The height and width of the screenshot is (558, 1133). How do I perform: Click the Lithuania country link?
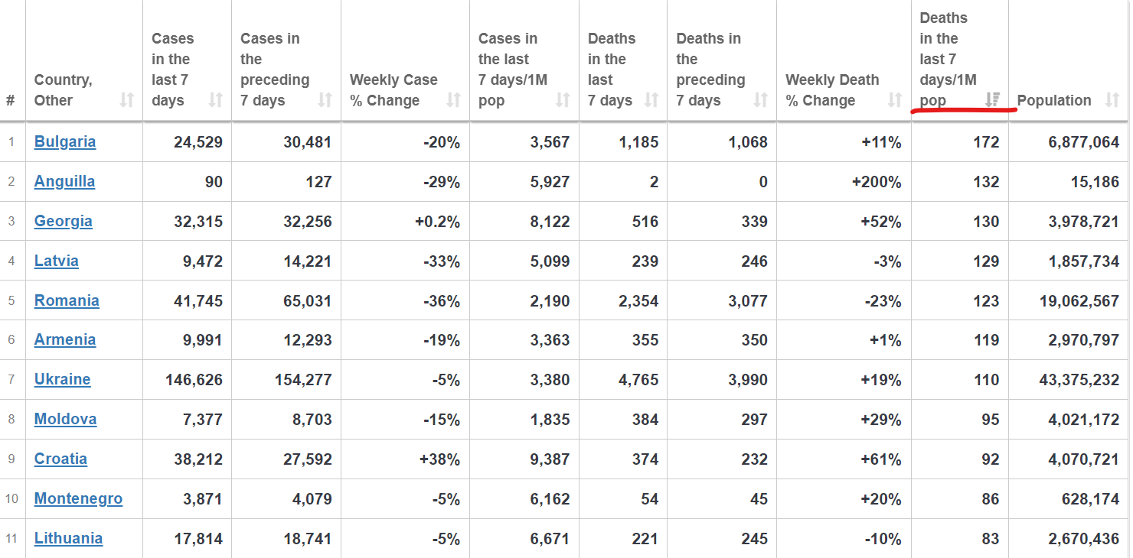68,539
